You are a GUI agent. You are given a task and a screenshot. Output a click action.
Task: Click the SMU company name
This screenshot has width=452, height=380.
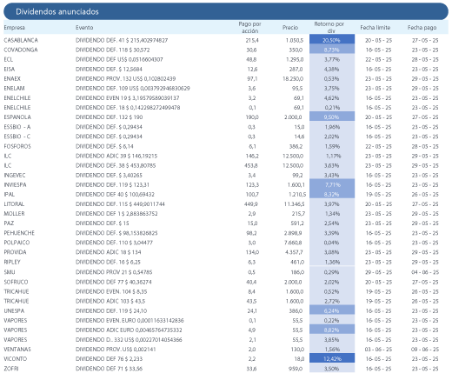[10, 272]
